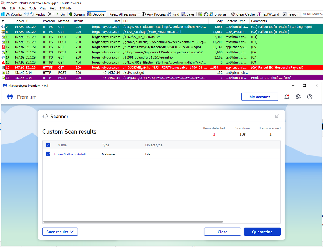
Task: Sort scan results by Object type column
Action: (154, 145)
